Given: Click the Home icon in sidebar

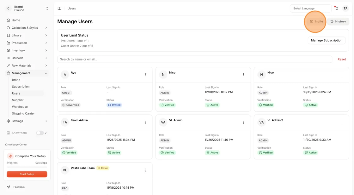Looking at the screenshot, I should [x=8, y=20].
